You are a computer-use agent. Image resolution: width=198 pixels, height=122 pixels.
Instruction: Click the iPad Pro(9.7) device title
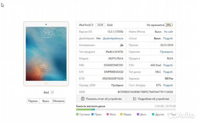(86, 25)
